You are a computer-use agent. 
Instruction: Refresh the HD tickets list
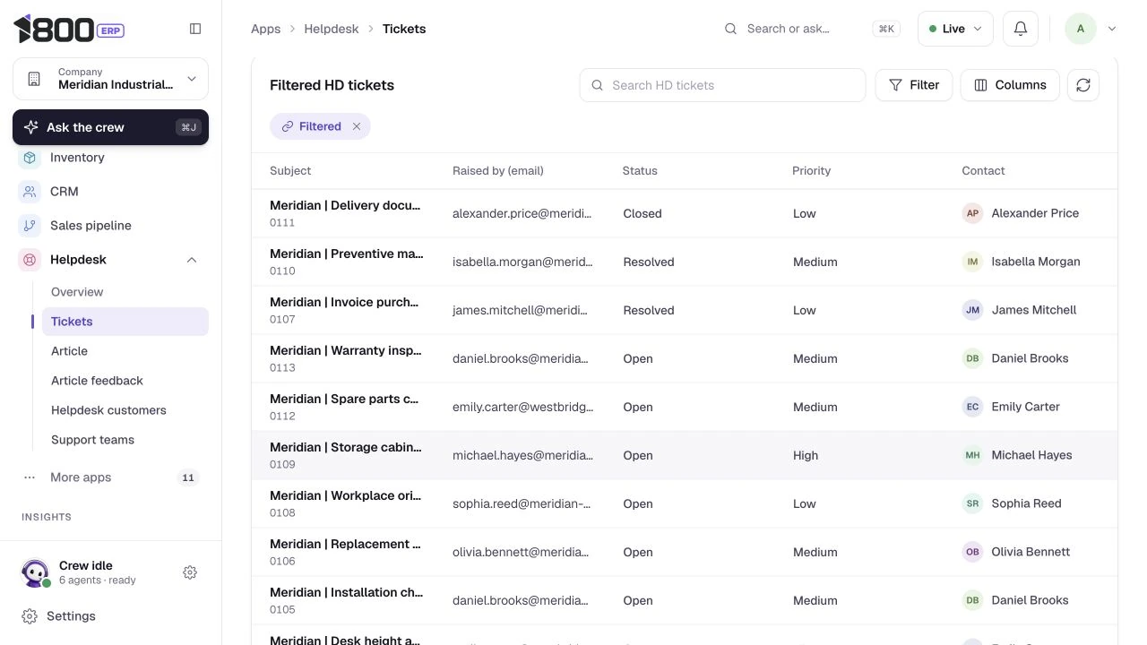[1083, 85]
